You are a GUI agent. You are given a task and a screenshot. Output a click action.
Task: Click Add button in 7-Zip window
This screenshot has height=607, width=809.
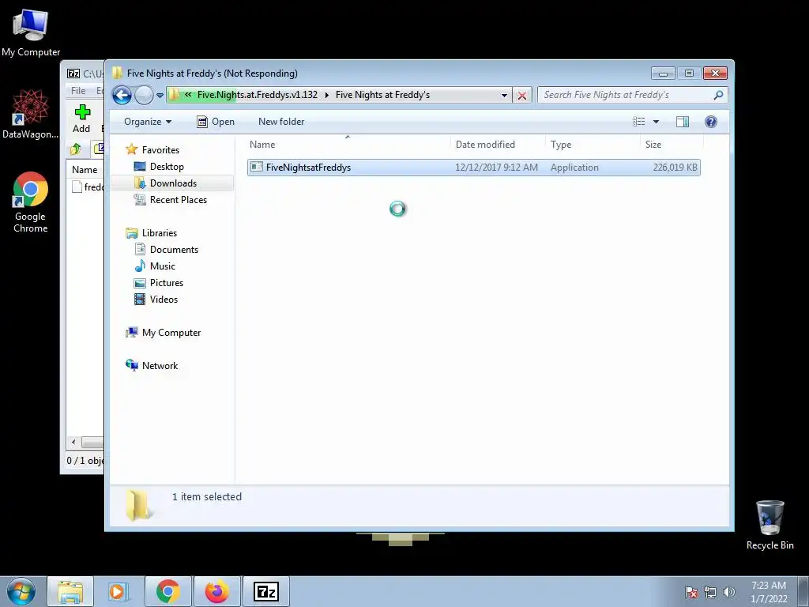pyautogui.click(x=81, y=119)
